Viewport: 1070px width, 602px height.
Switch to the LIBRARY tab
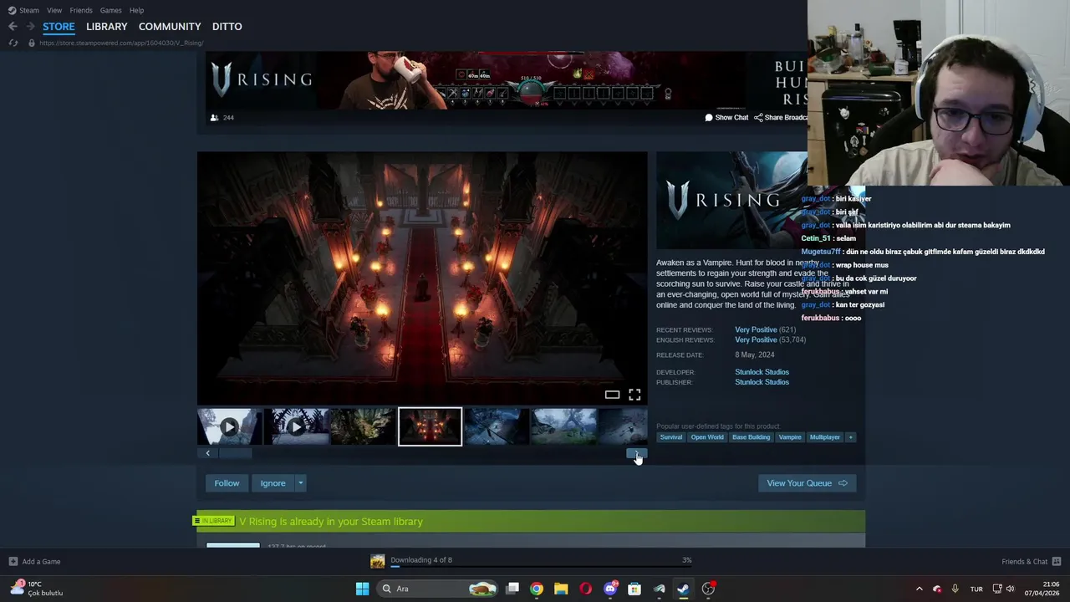pyautogui.click(x=107, y=27)
